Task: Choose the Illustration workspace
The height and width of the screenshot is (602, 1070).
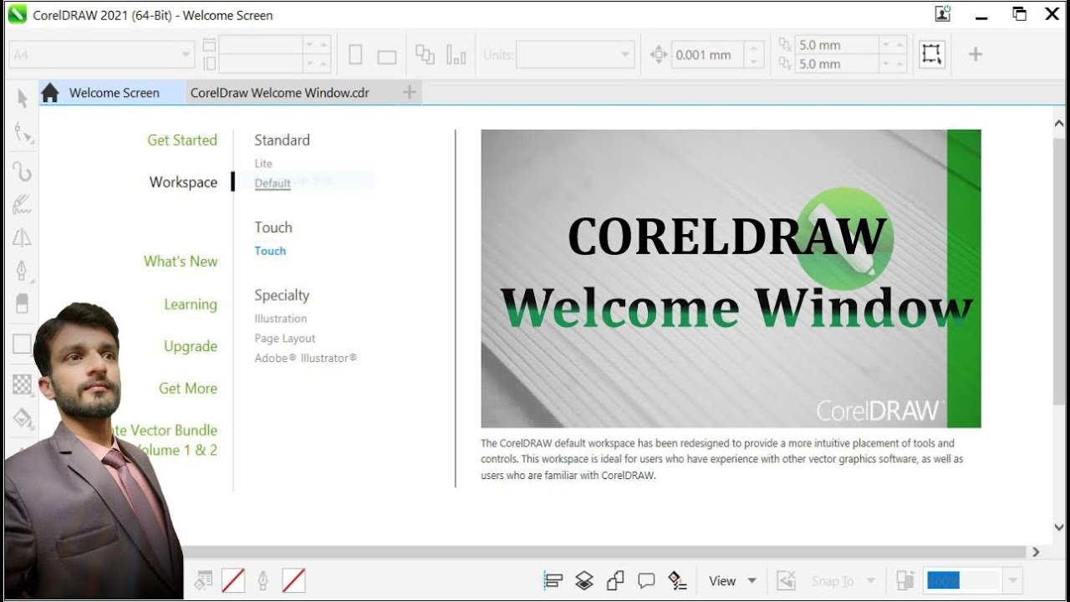Action: [281, 319]
